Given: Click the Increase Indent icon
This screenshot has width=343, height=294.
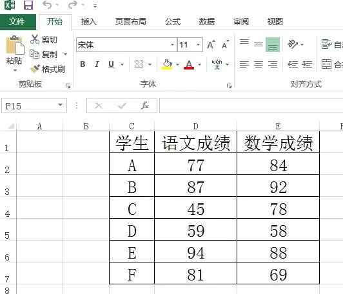Looking at the screenshot, I should pos(307,64).
